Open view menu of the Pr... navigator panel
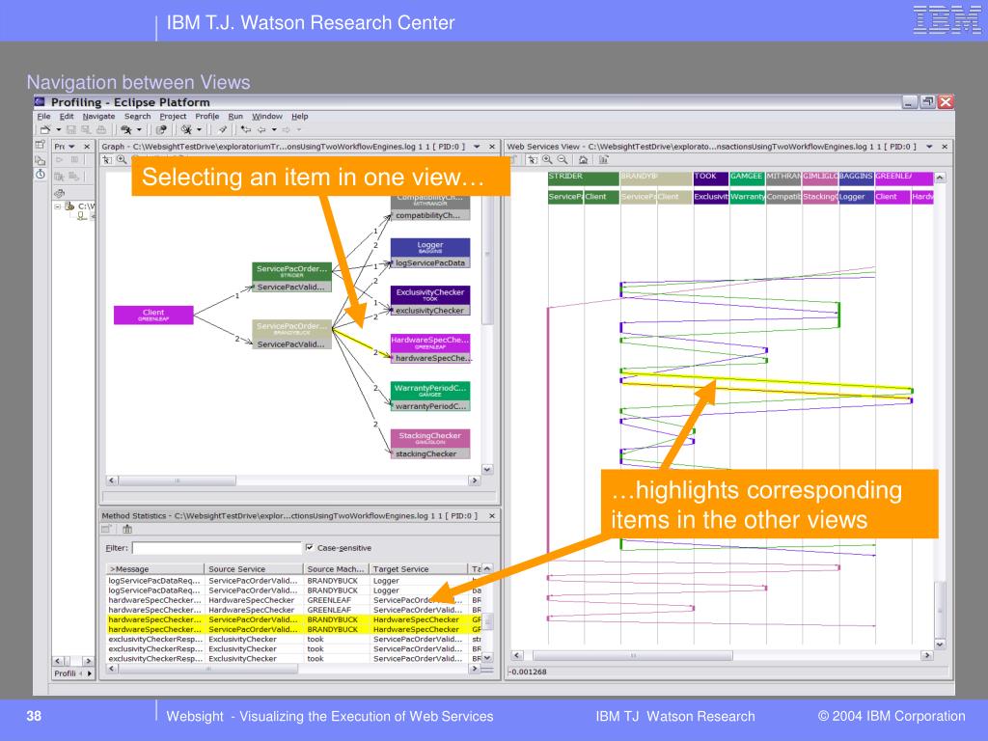 71,147
